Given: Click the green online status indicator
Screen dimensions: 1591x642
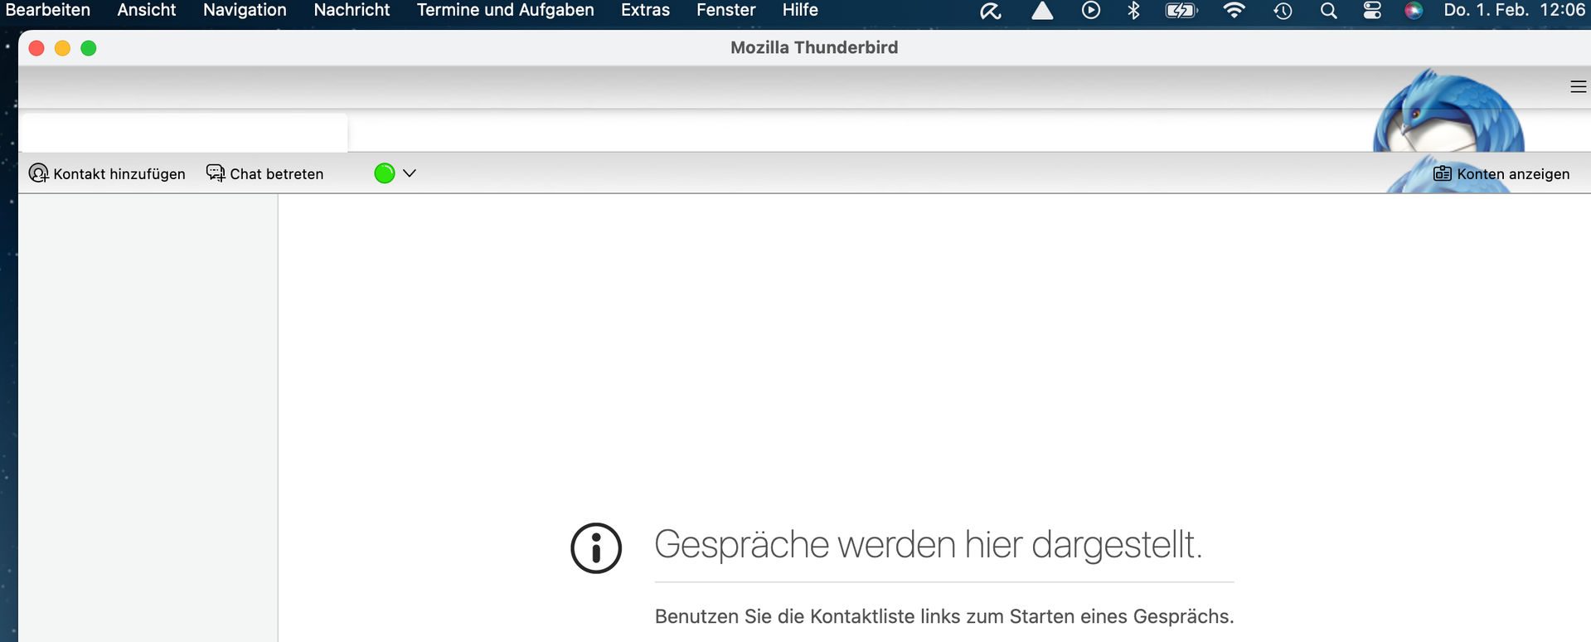Looking at the screenshot, I should [x=385, y=173].
